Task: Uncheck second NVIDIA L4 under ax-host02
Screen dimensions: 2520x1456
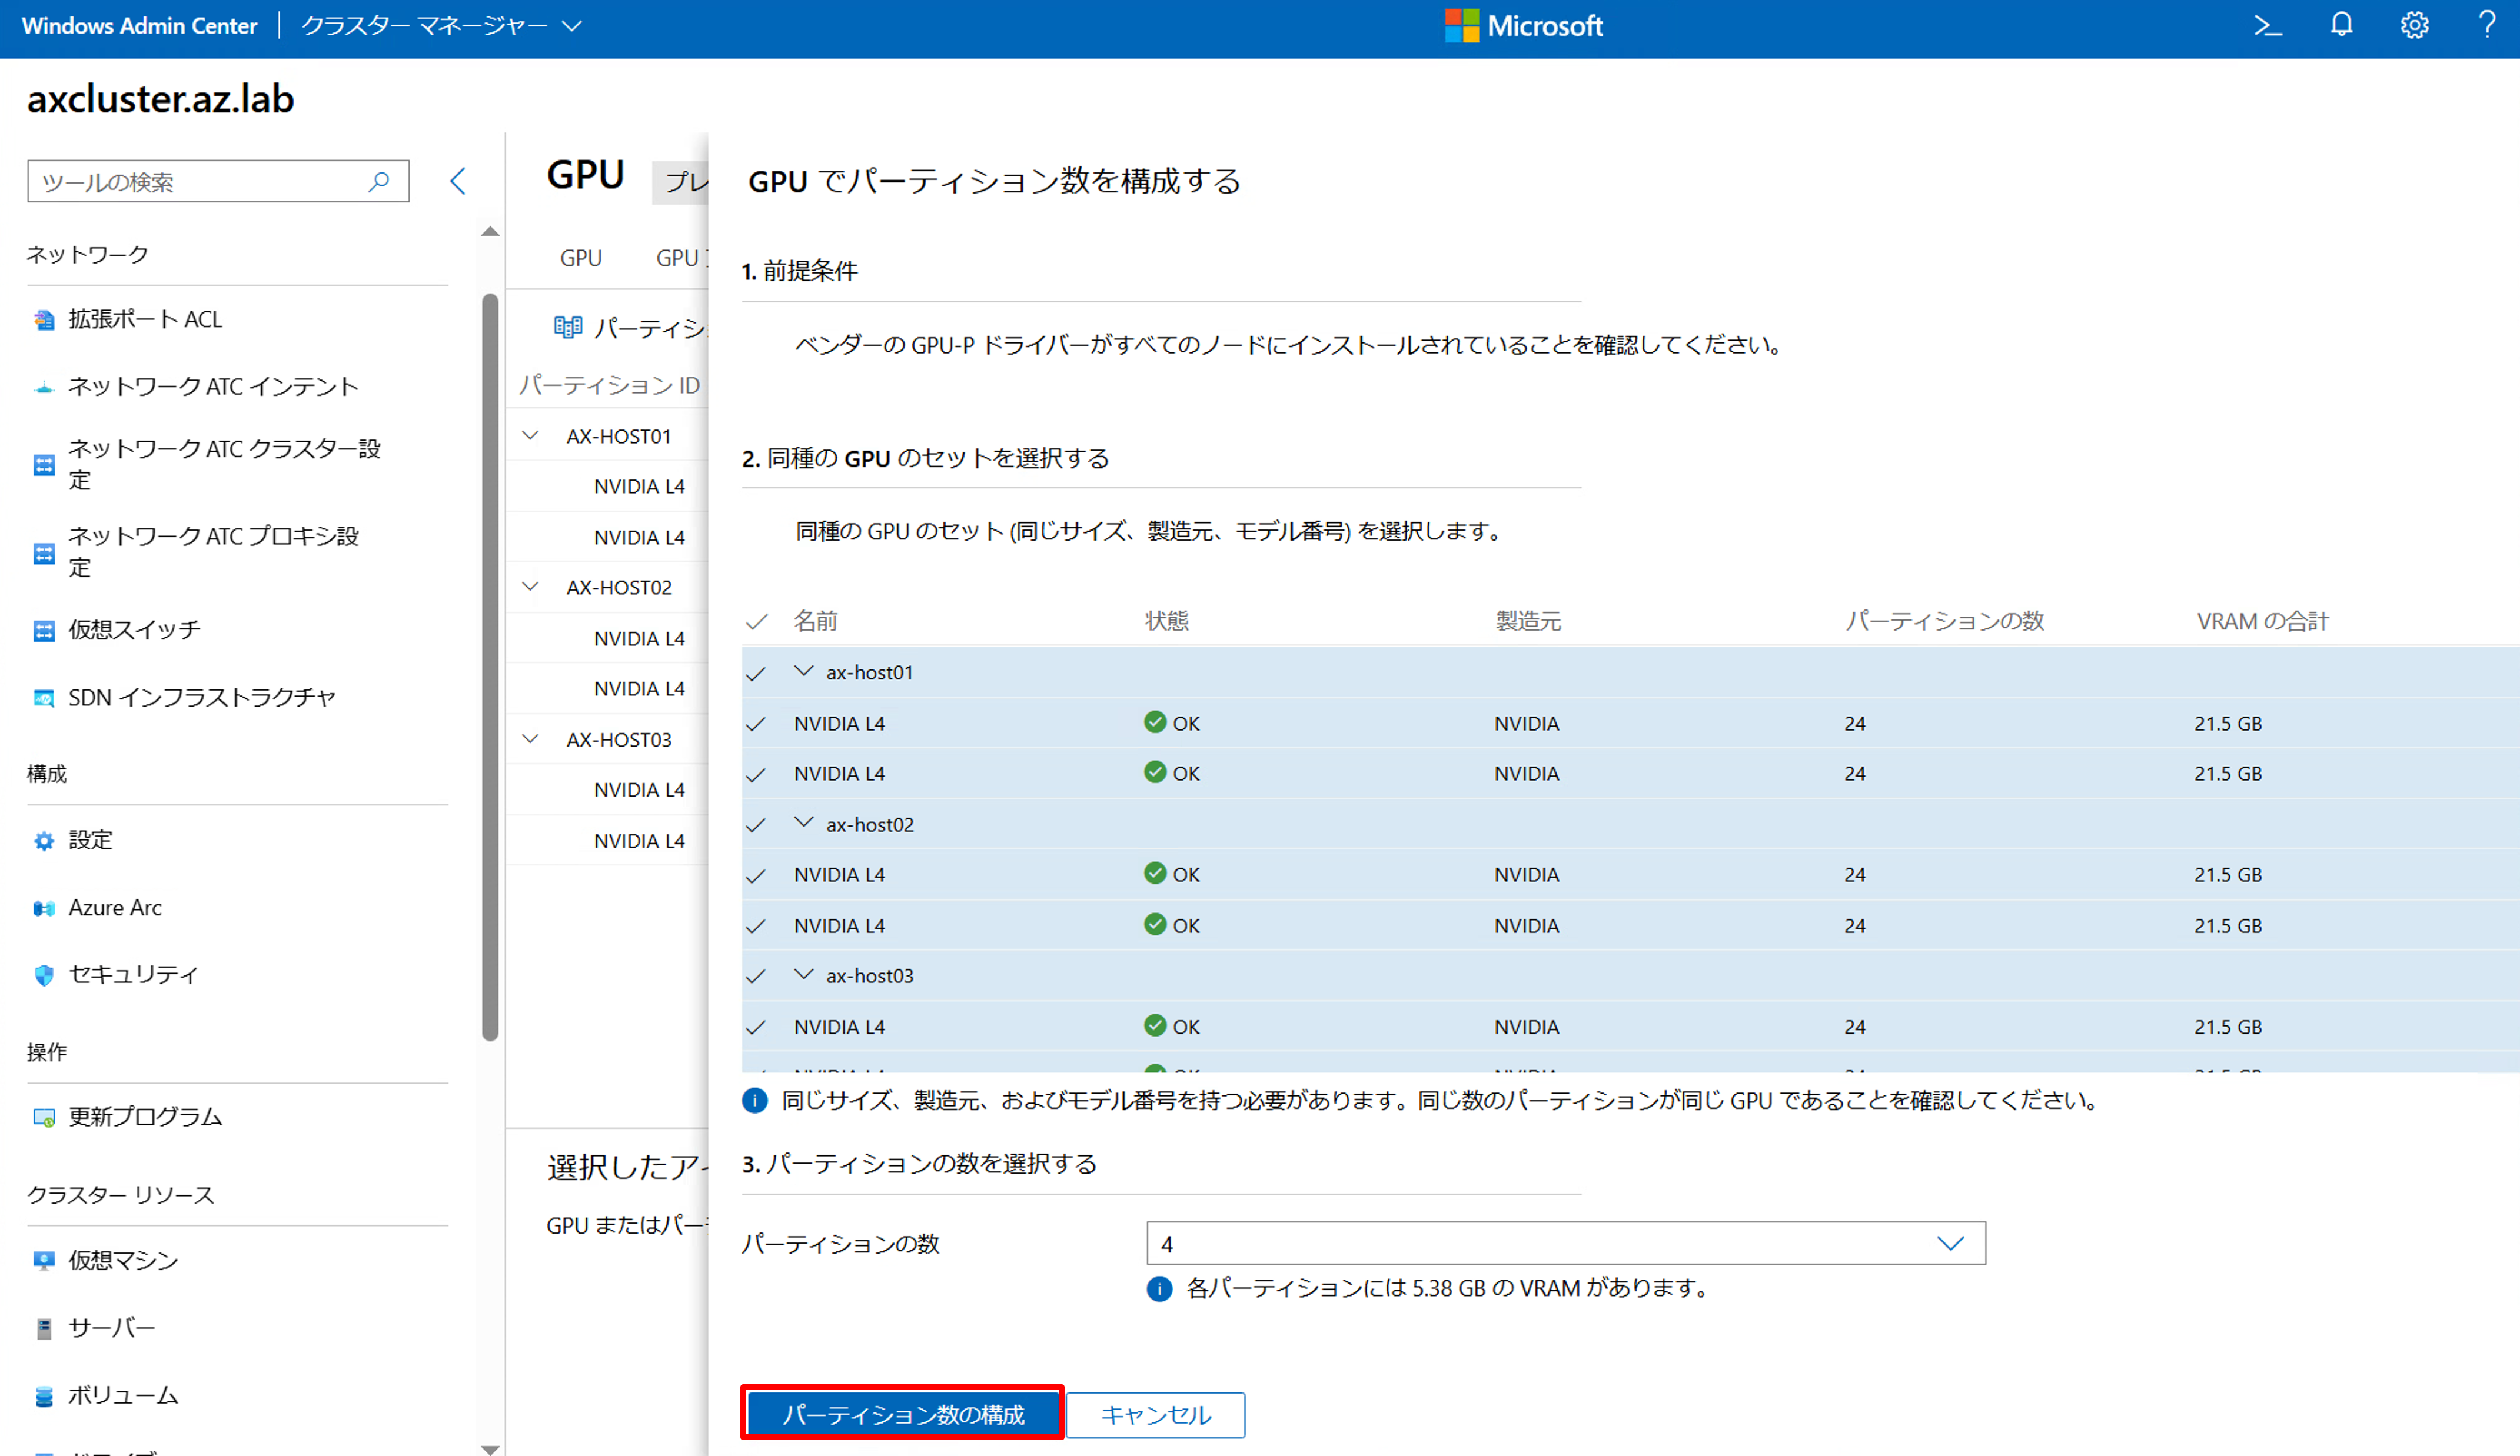Action: point(756,927)
